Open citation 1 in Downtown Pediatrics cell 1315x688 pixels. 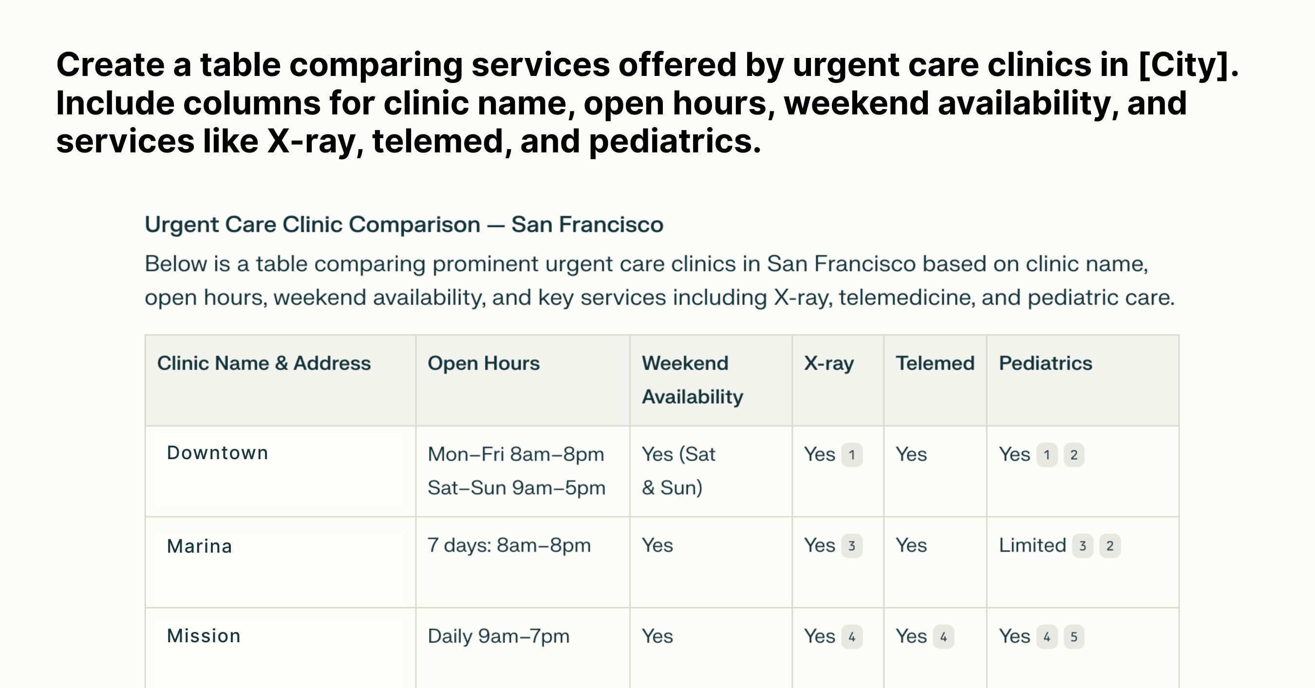coord(1047,455)
